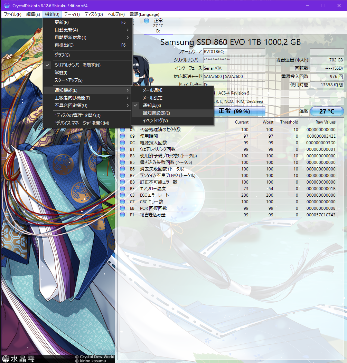Open the 編集(E) menu
The height and width of the screenshot is (363, 347).
pyautogui.click(x=33, y=14)
